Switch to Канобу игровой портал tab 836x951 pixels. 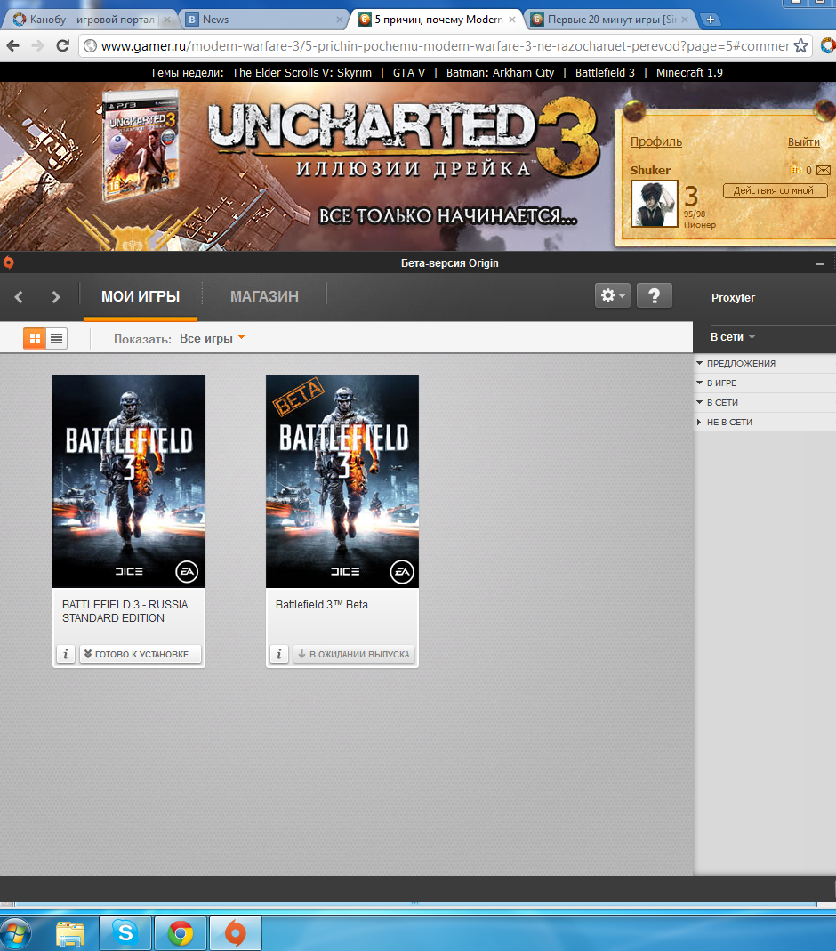(92, 20)
